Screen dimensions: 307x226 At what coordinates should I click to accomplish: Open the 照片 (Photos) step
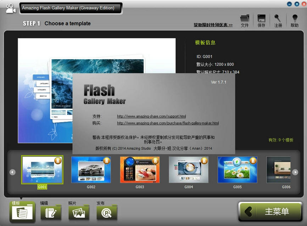pos(79,212)
